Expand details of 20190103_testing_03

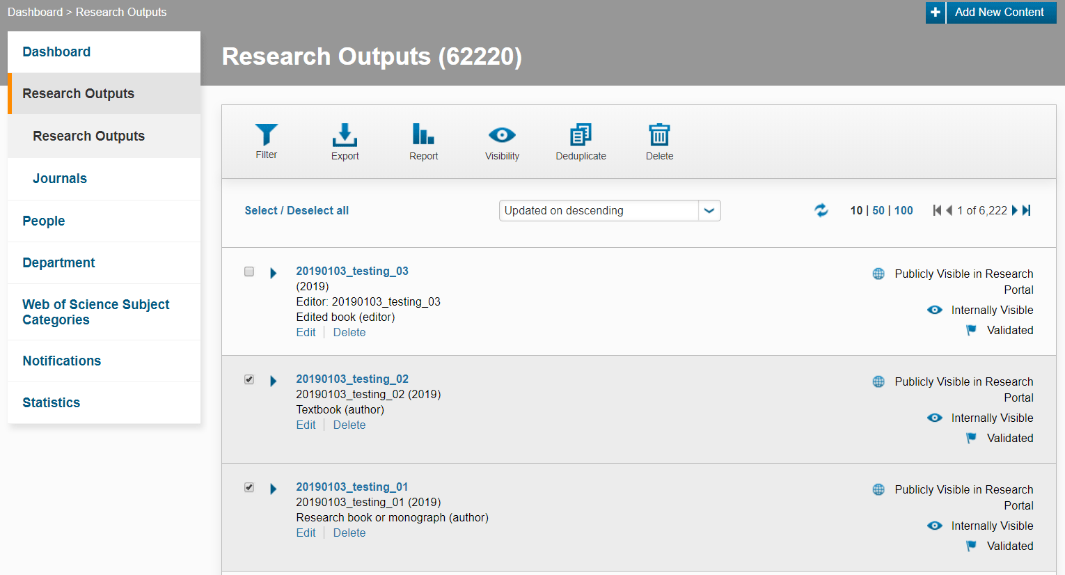click(x=274, y=273)
